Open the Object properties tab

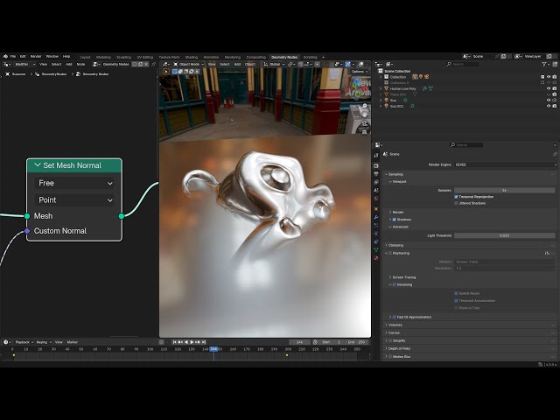pyautogui.click(x=376, y=208)
